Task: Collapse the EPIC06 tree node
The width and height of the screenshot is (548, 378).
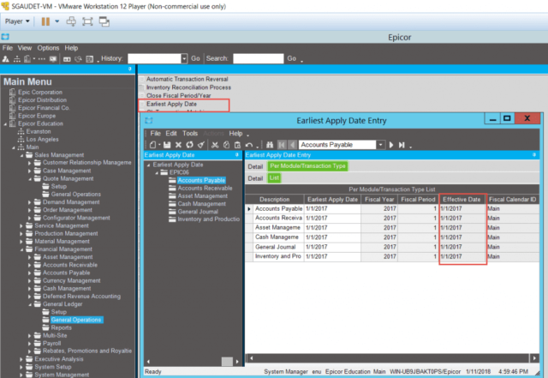Action: coord(157,172)
